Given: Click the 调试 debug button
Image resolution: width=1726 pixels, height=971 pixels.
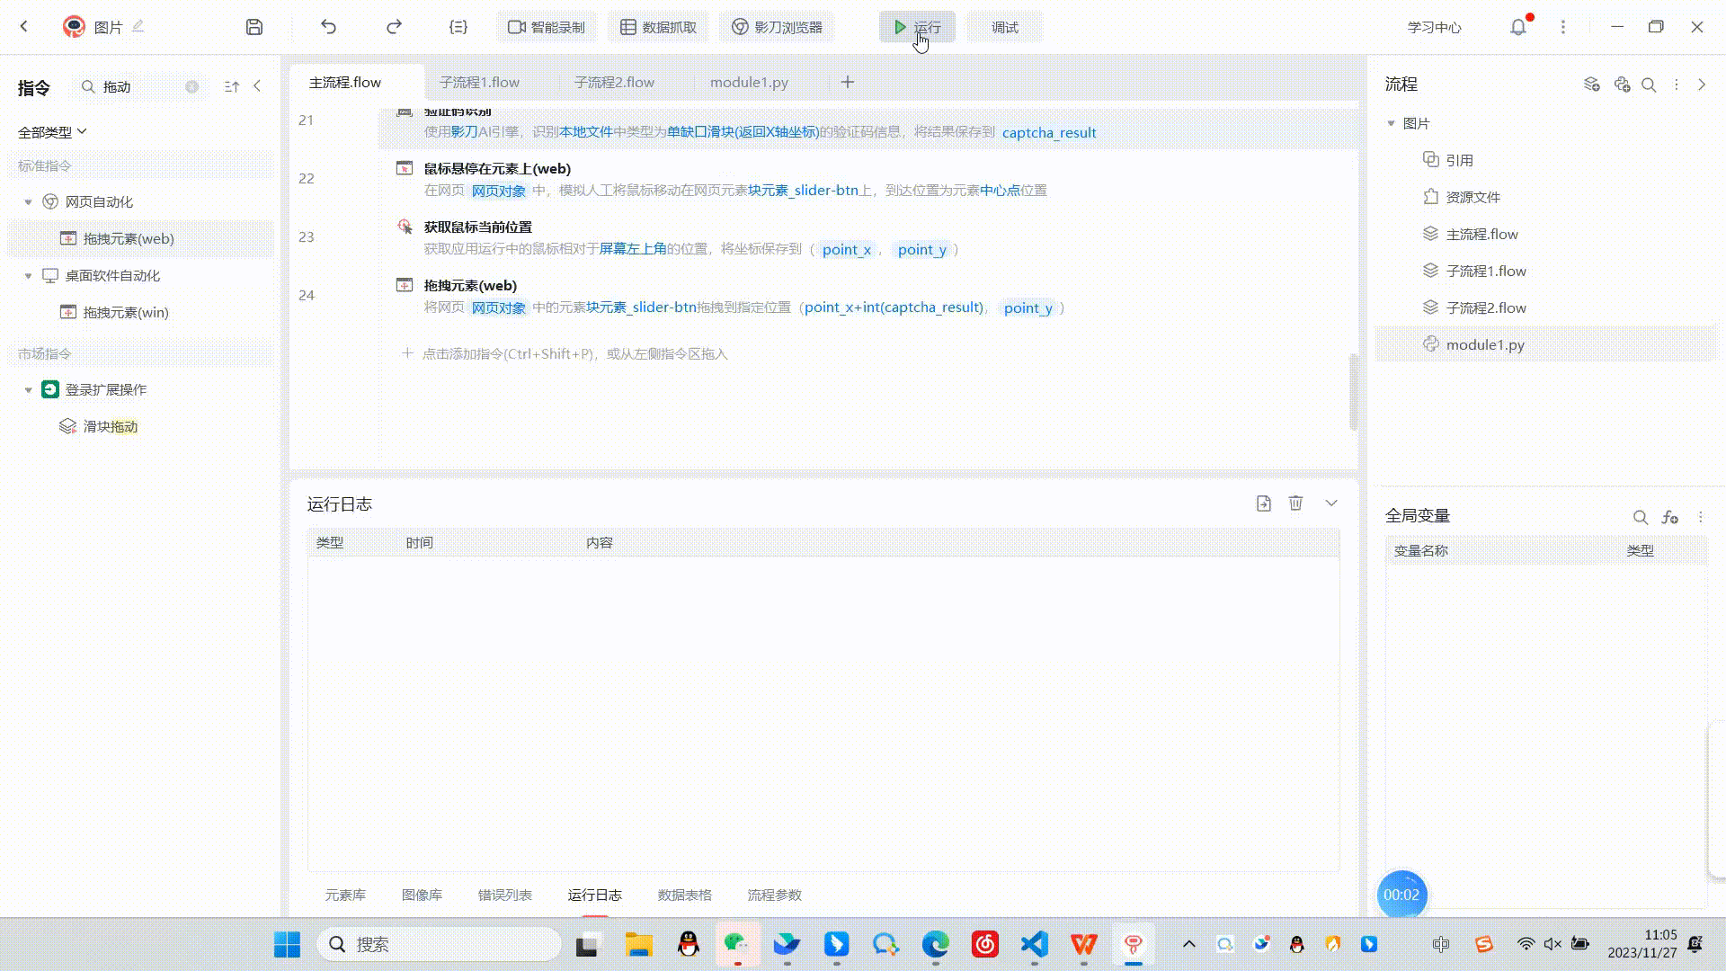Looking at the screenshot, I should [x=1004, y=27].
